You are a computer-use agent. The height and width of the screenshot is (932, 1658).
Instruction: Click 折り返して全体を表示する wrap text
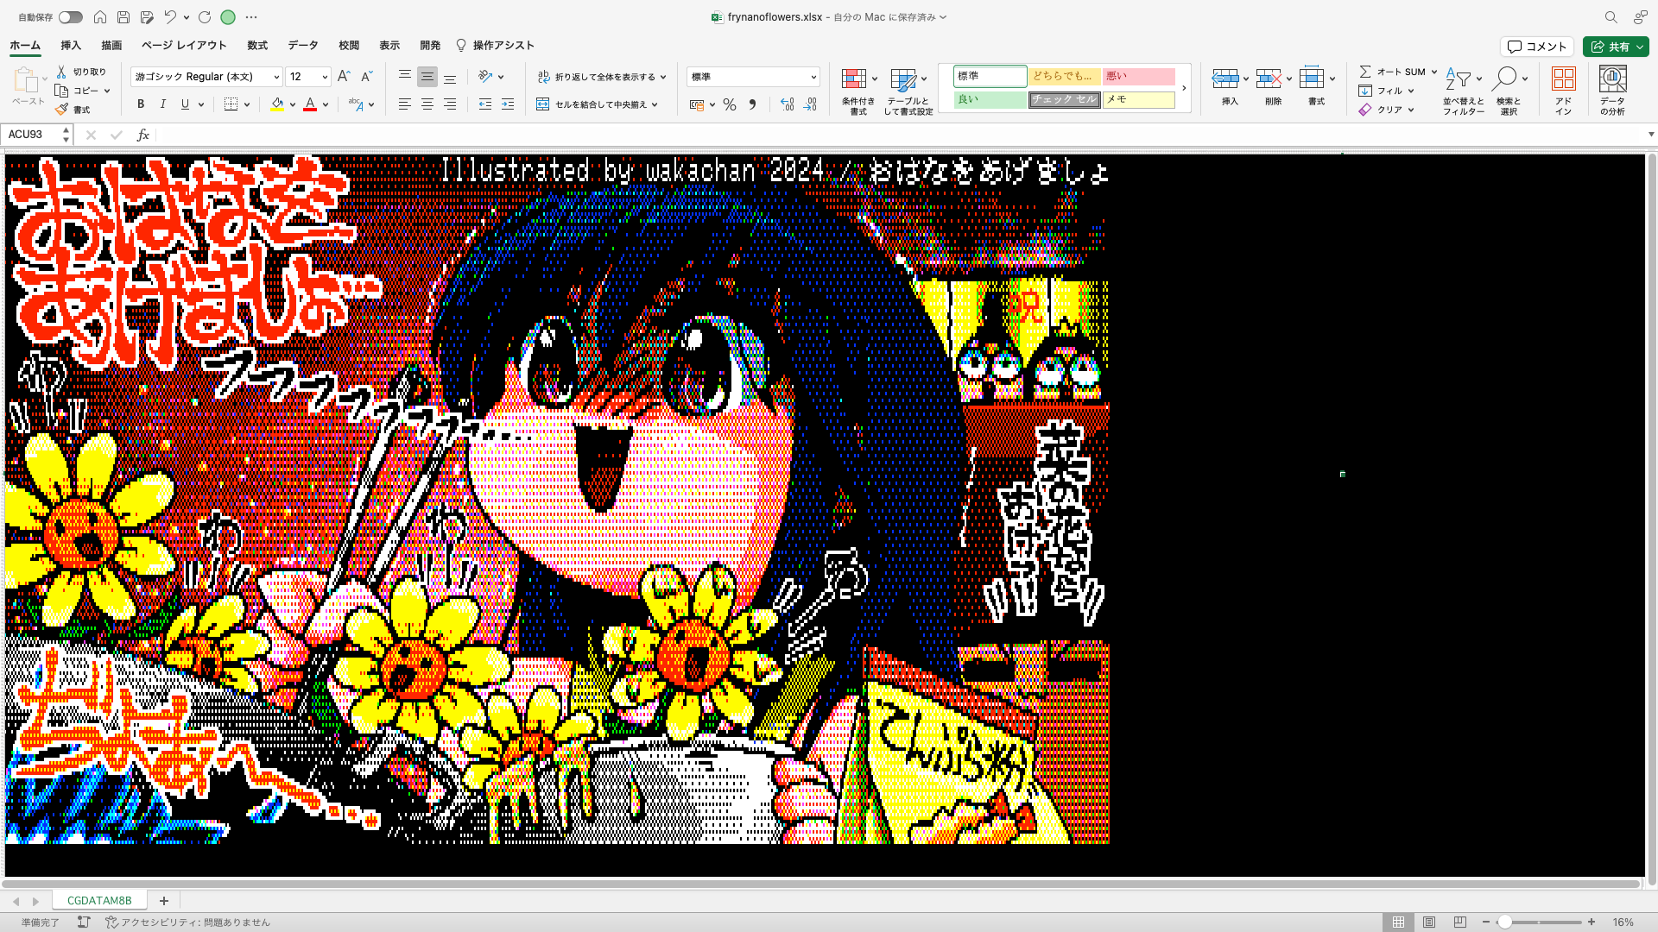click(596, 77)
